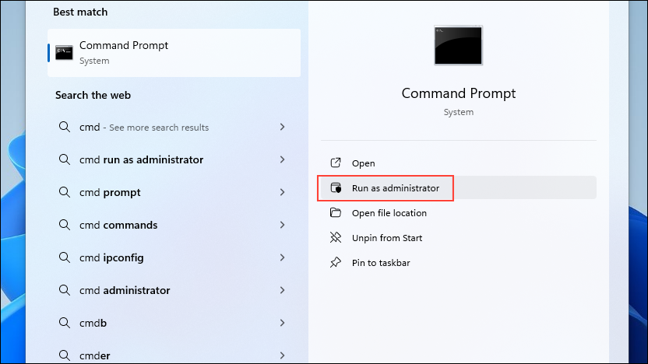Open suggestion 'cmd ipconfig'

click(x=174, y=257)
